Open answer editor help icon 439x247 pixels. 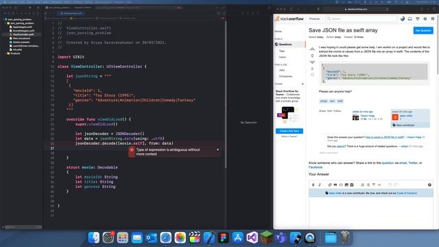429,185
